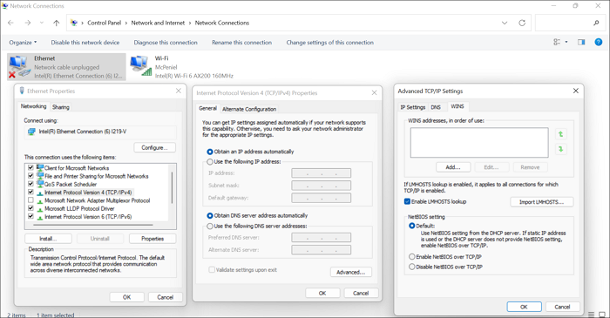The width and height of the screenshot is (610, 318).
Task: Open the Organize menu
Action: point(23,43)
